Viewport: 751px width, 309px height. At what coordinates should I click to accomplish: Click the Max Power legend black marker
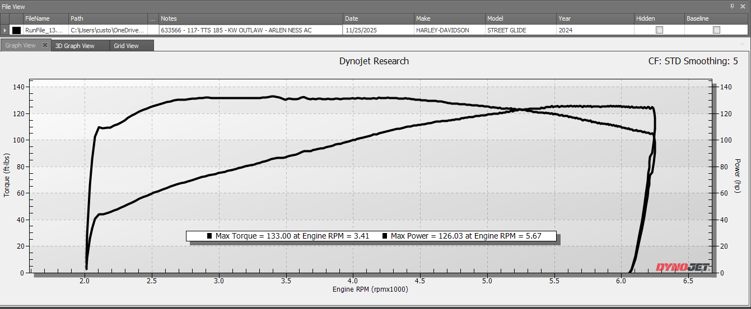(385, 236)
